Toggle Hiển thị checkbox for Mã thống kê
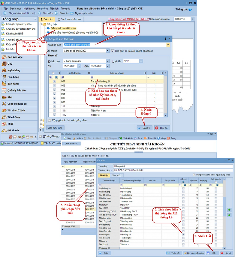 tap(183, 235)
